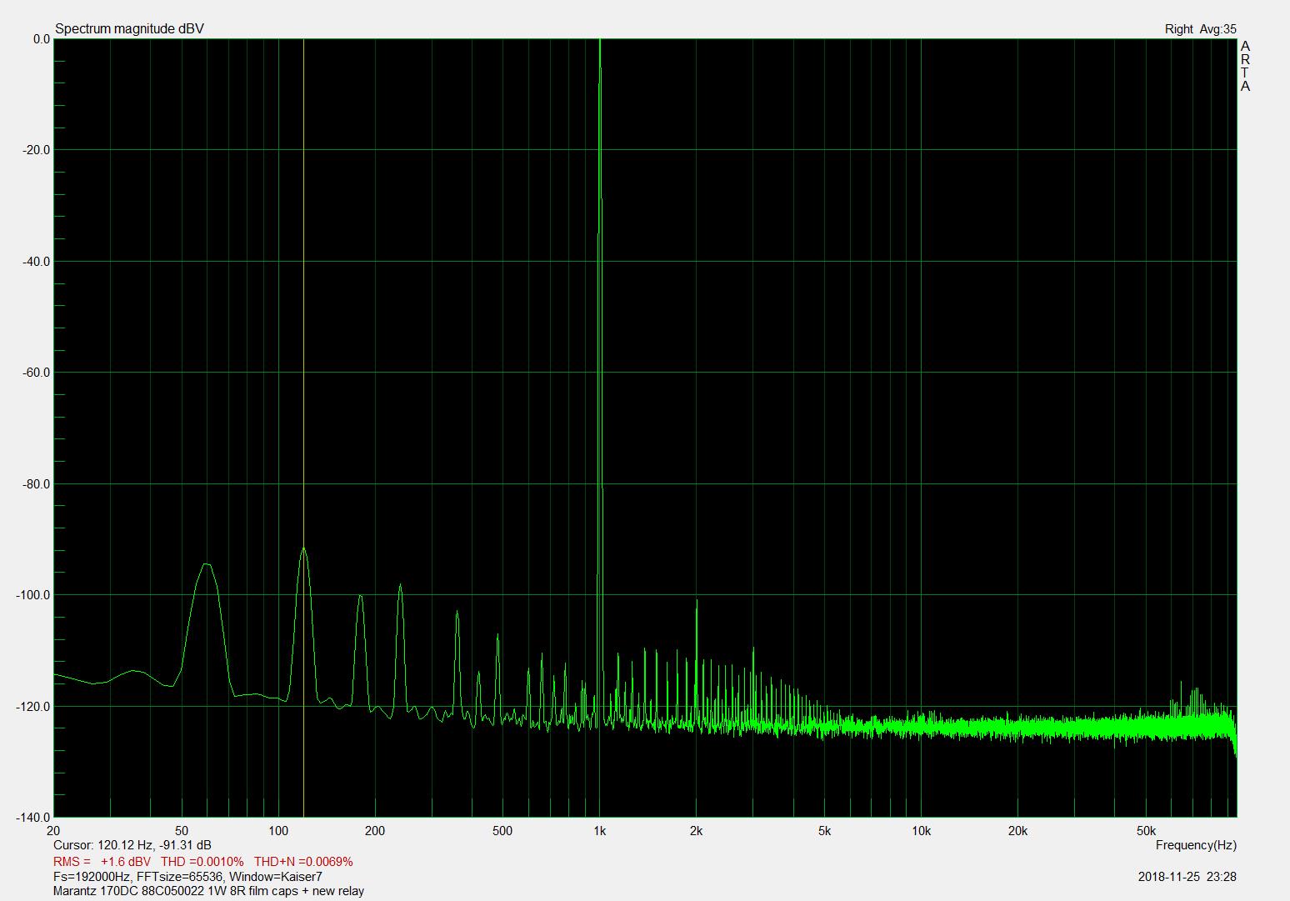Screen dimensions: 1290x901
Task: Click the '-20.0' y-axis label
Action: tap(37, 150)
